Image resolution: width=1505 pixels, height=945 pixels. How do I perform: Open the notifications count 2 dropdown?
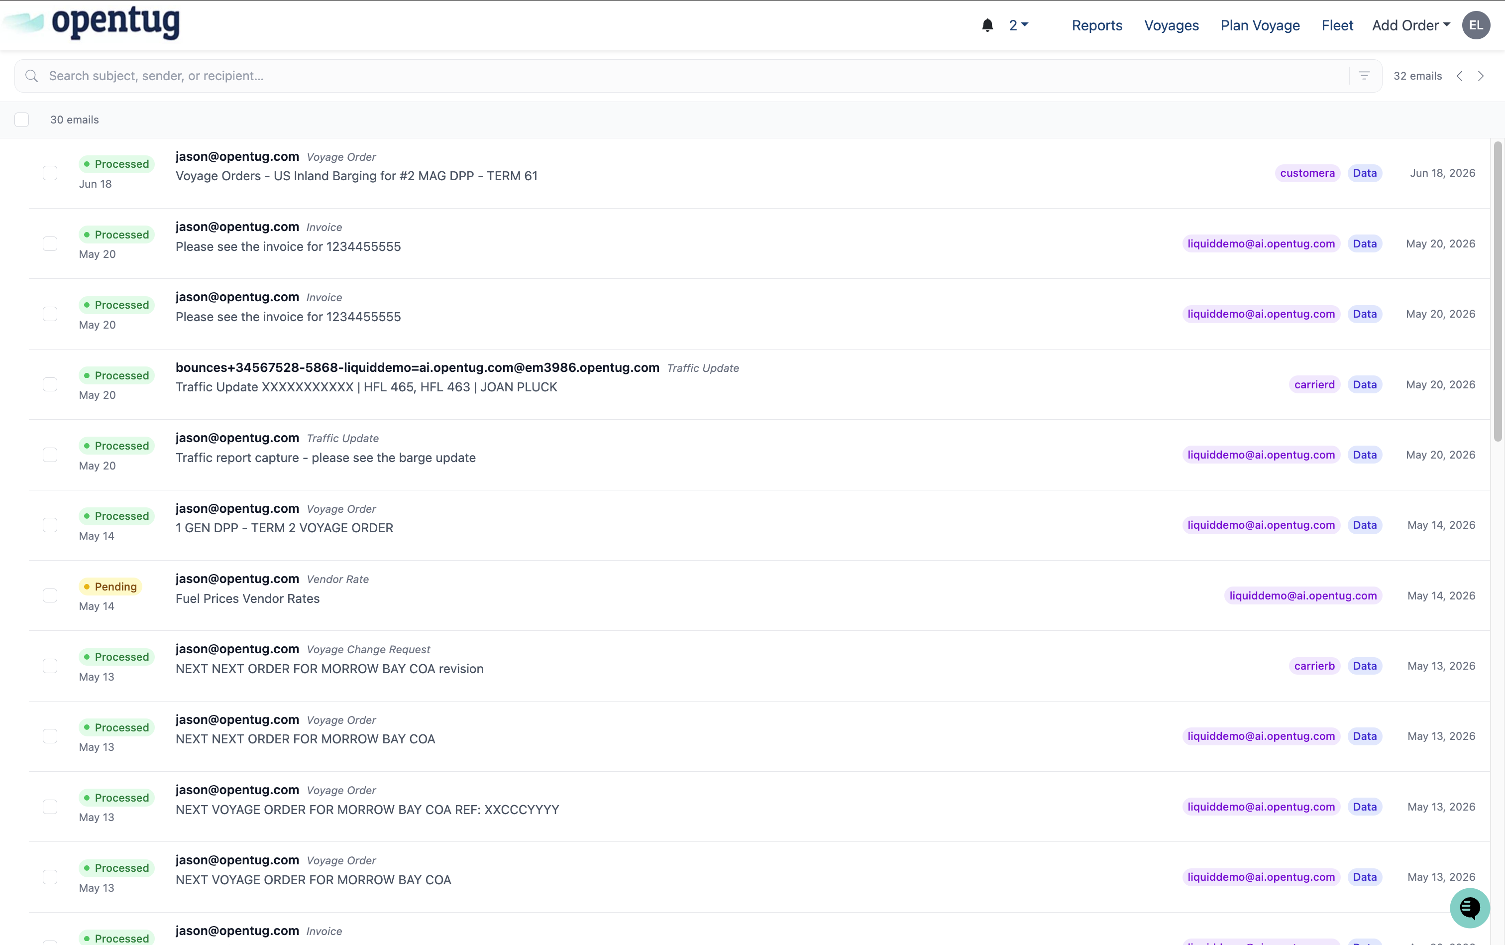click(1018, 25)
